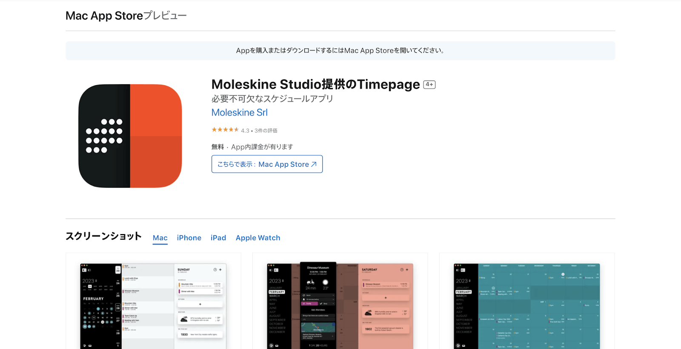Switch to the iPad screenshots tab

point(218,238)
